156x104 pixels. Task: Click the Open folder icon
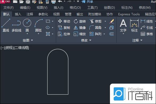pos(21,2)
